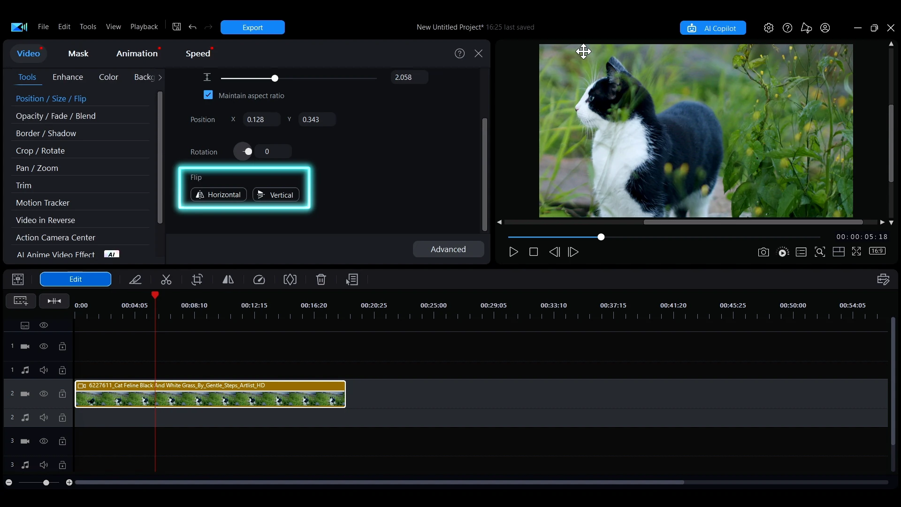Open the 16:9 aspect ratio dropdown
Image resolution: width=901 pixels, height=507 pixels.
pos(878,251)
